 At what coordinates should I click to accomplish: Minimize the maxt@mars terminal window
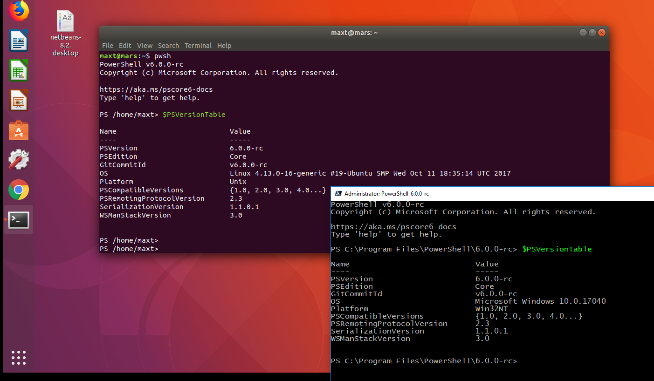[x=583, y=33]
